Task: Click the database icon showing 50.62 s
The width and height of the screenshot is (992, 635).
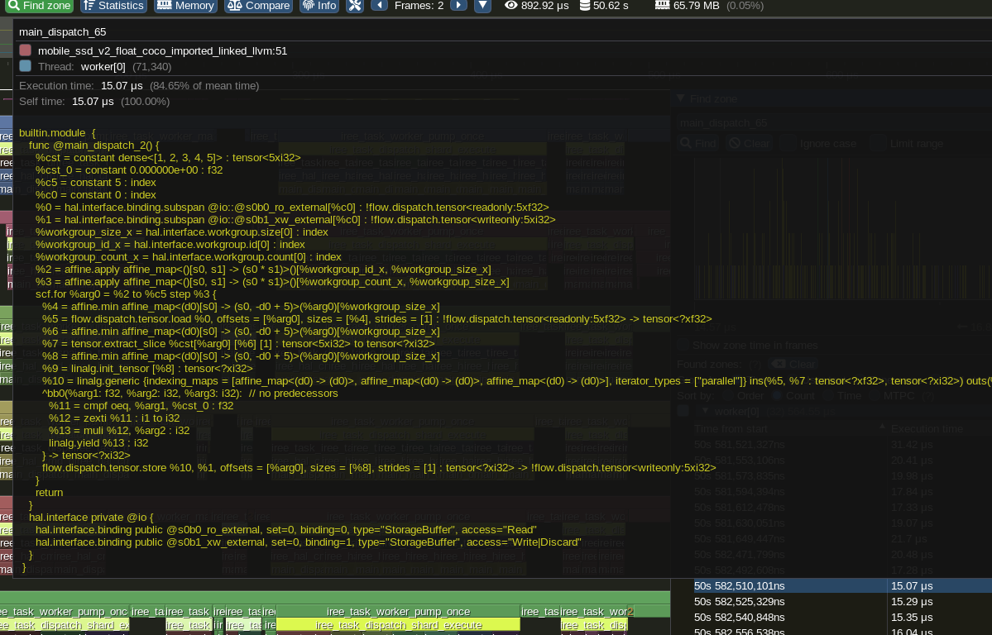Action: (585, 6)
